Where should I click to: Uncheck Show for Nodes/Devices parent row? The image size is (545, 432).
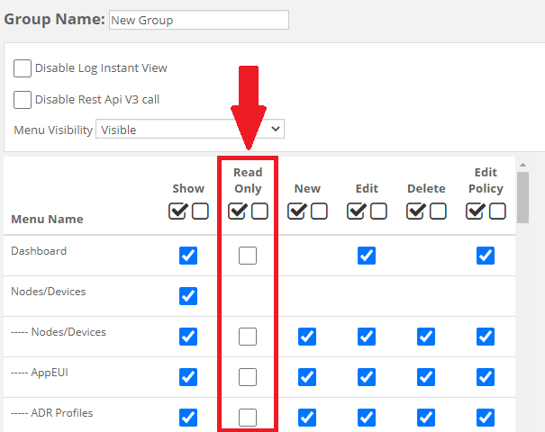pos(188,296)
